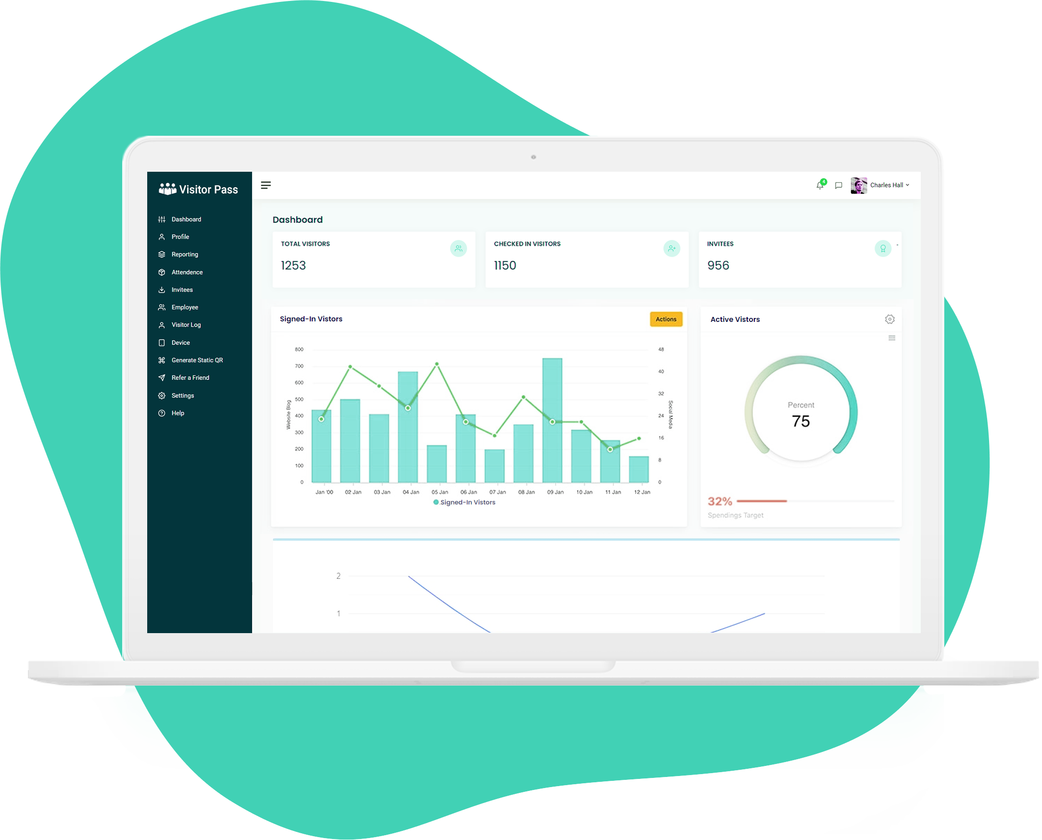Select the Dashboard menu item
The width and height of the screenshot is (1042, 840).
point(187,219)
